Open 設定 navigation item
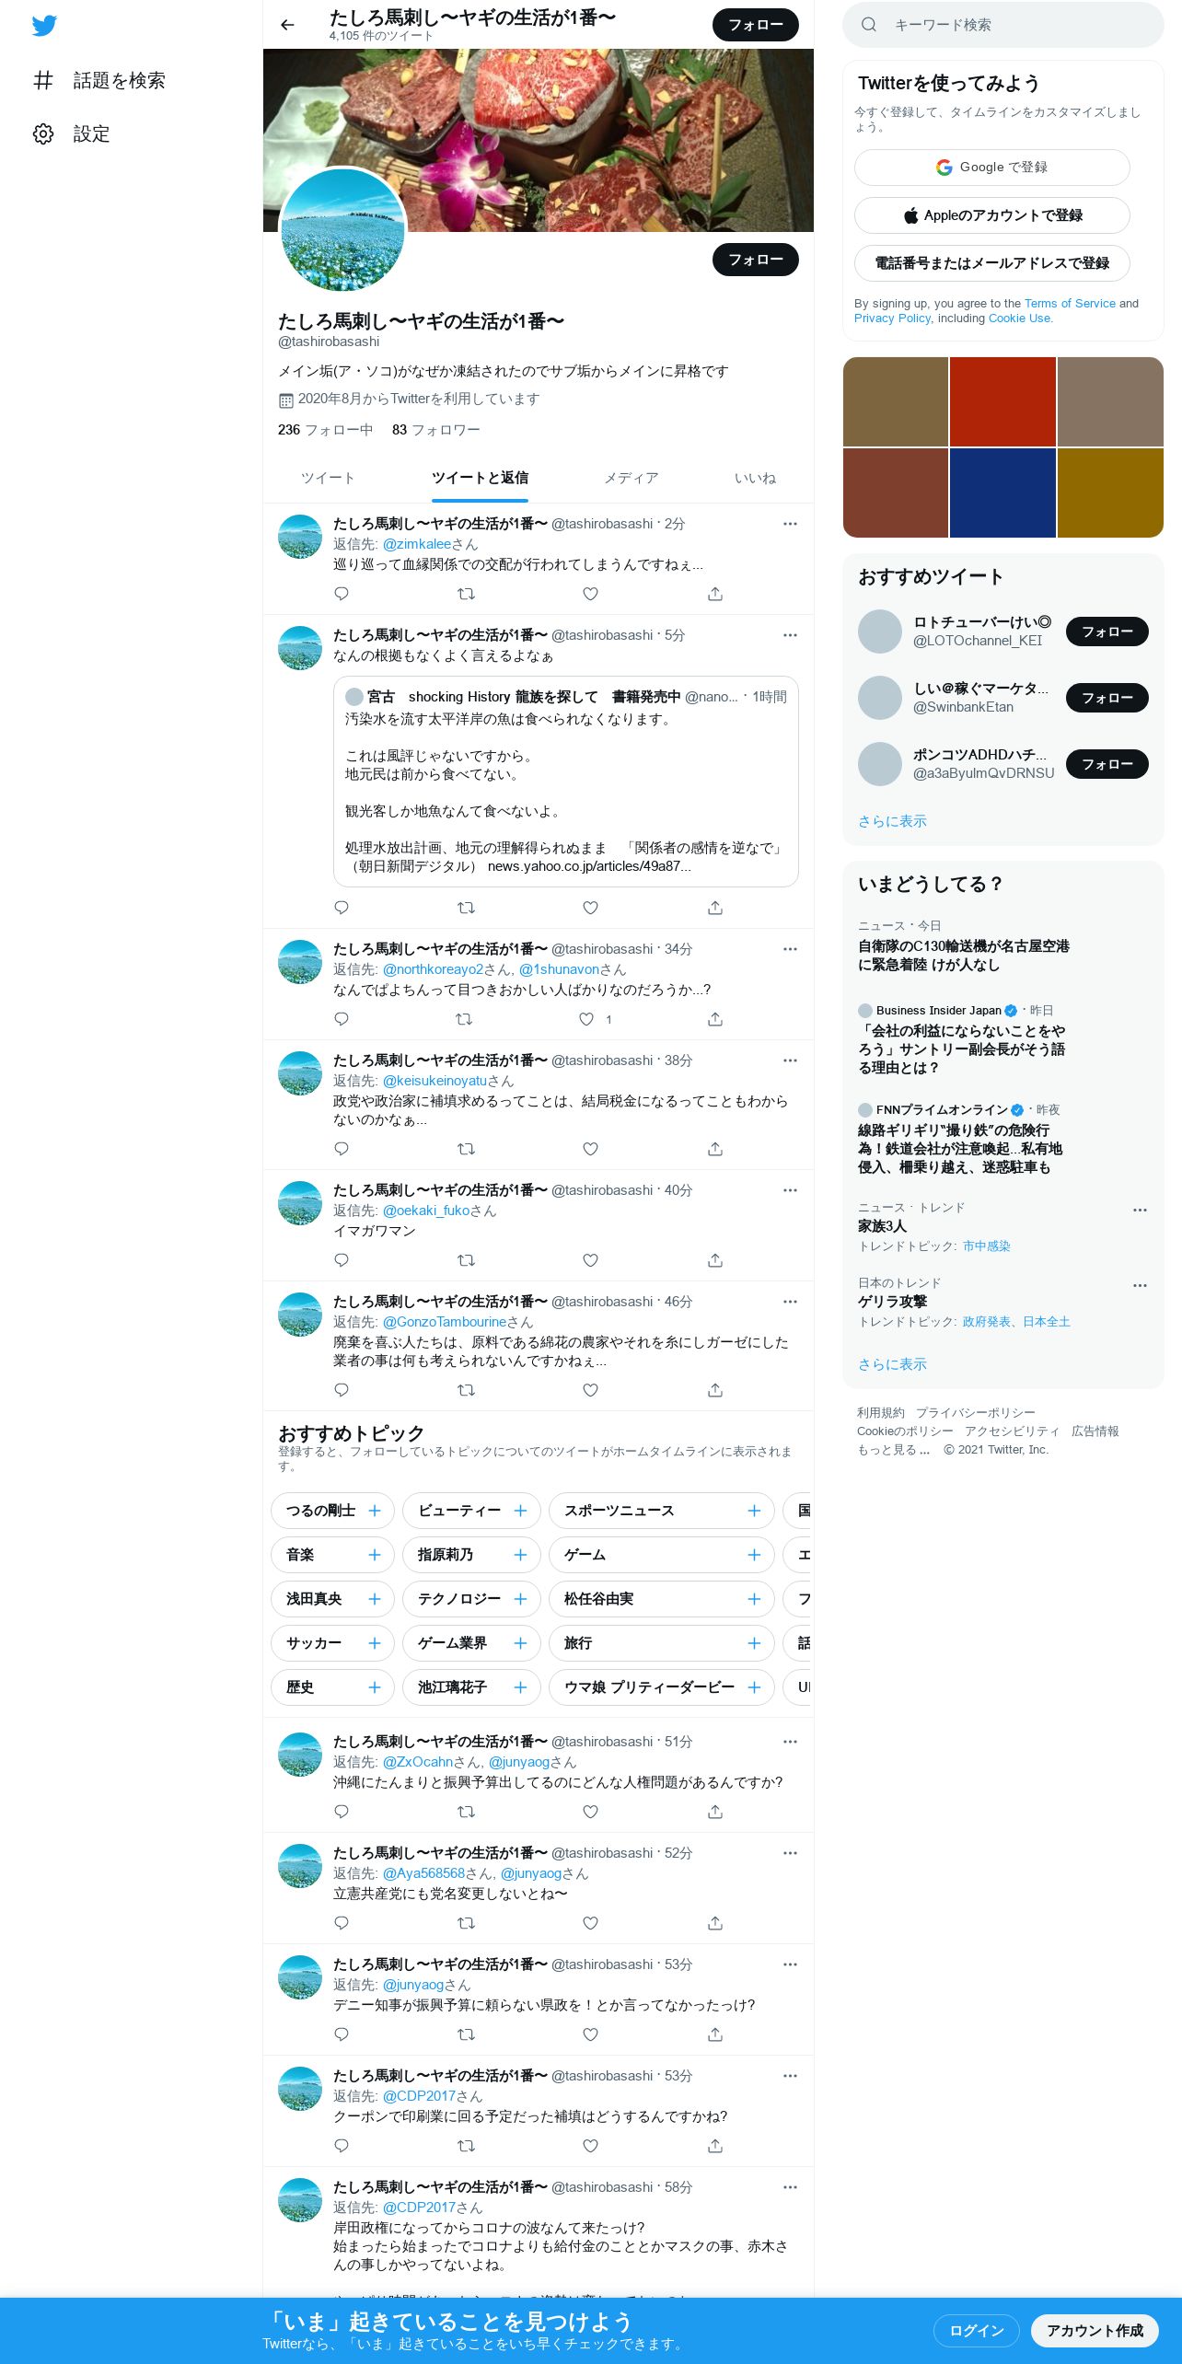 (x=72, y=133)
